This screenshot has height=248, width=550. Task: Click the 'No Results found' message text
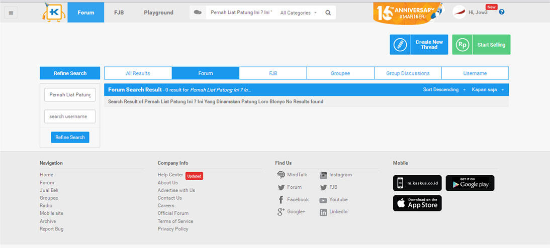pos(305,101)
